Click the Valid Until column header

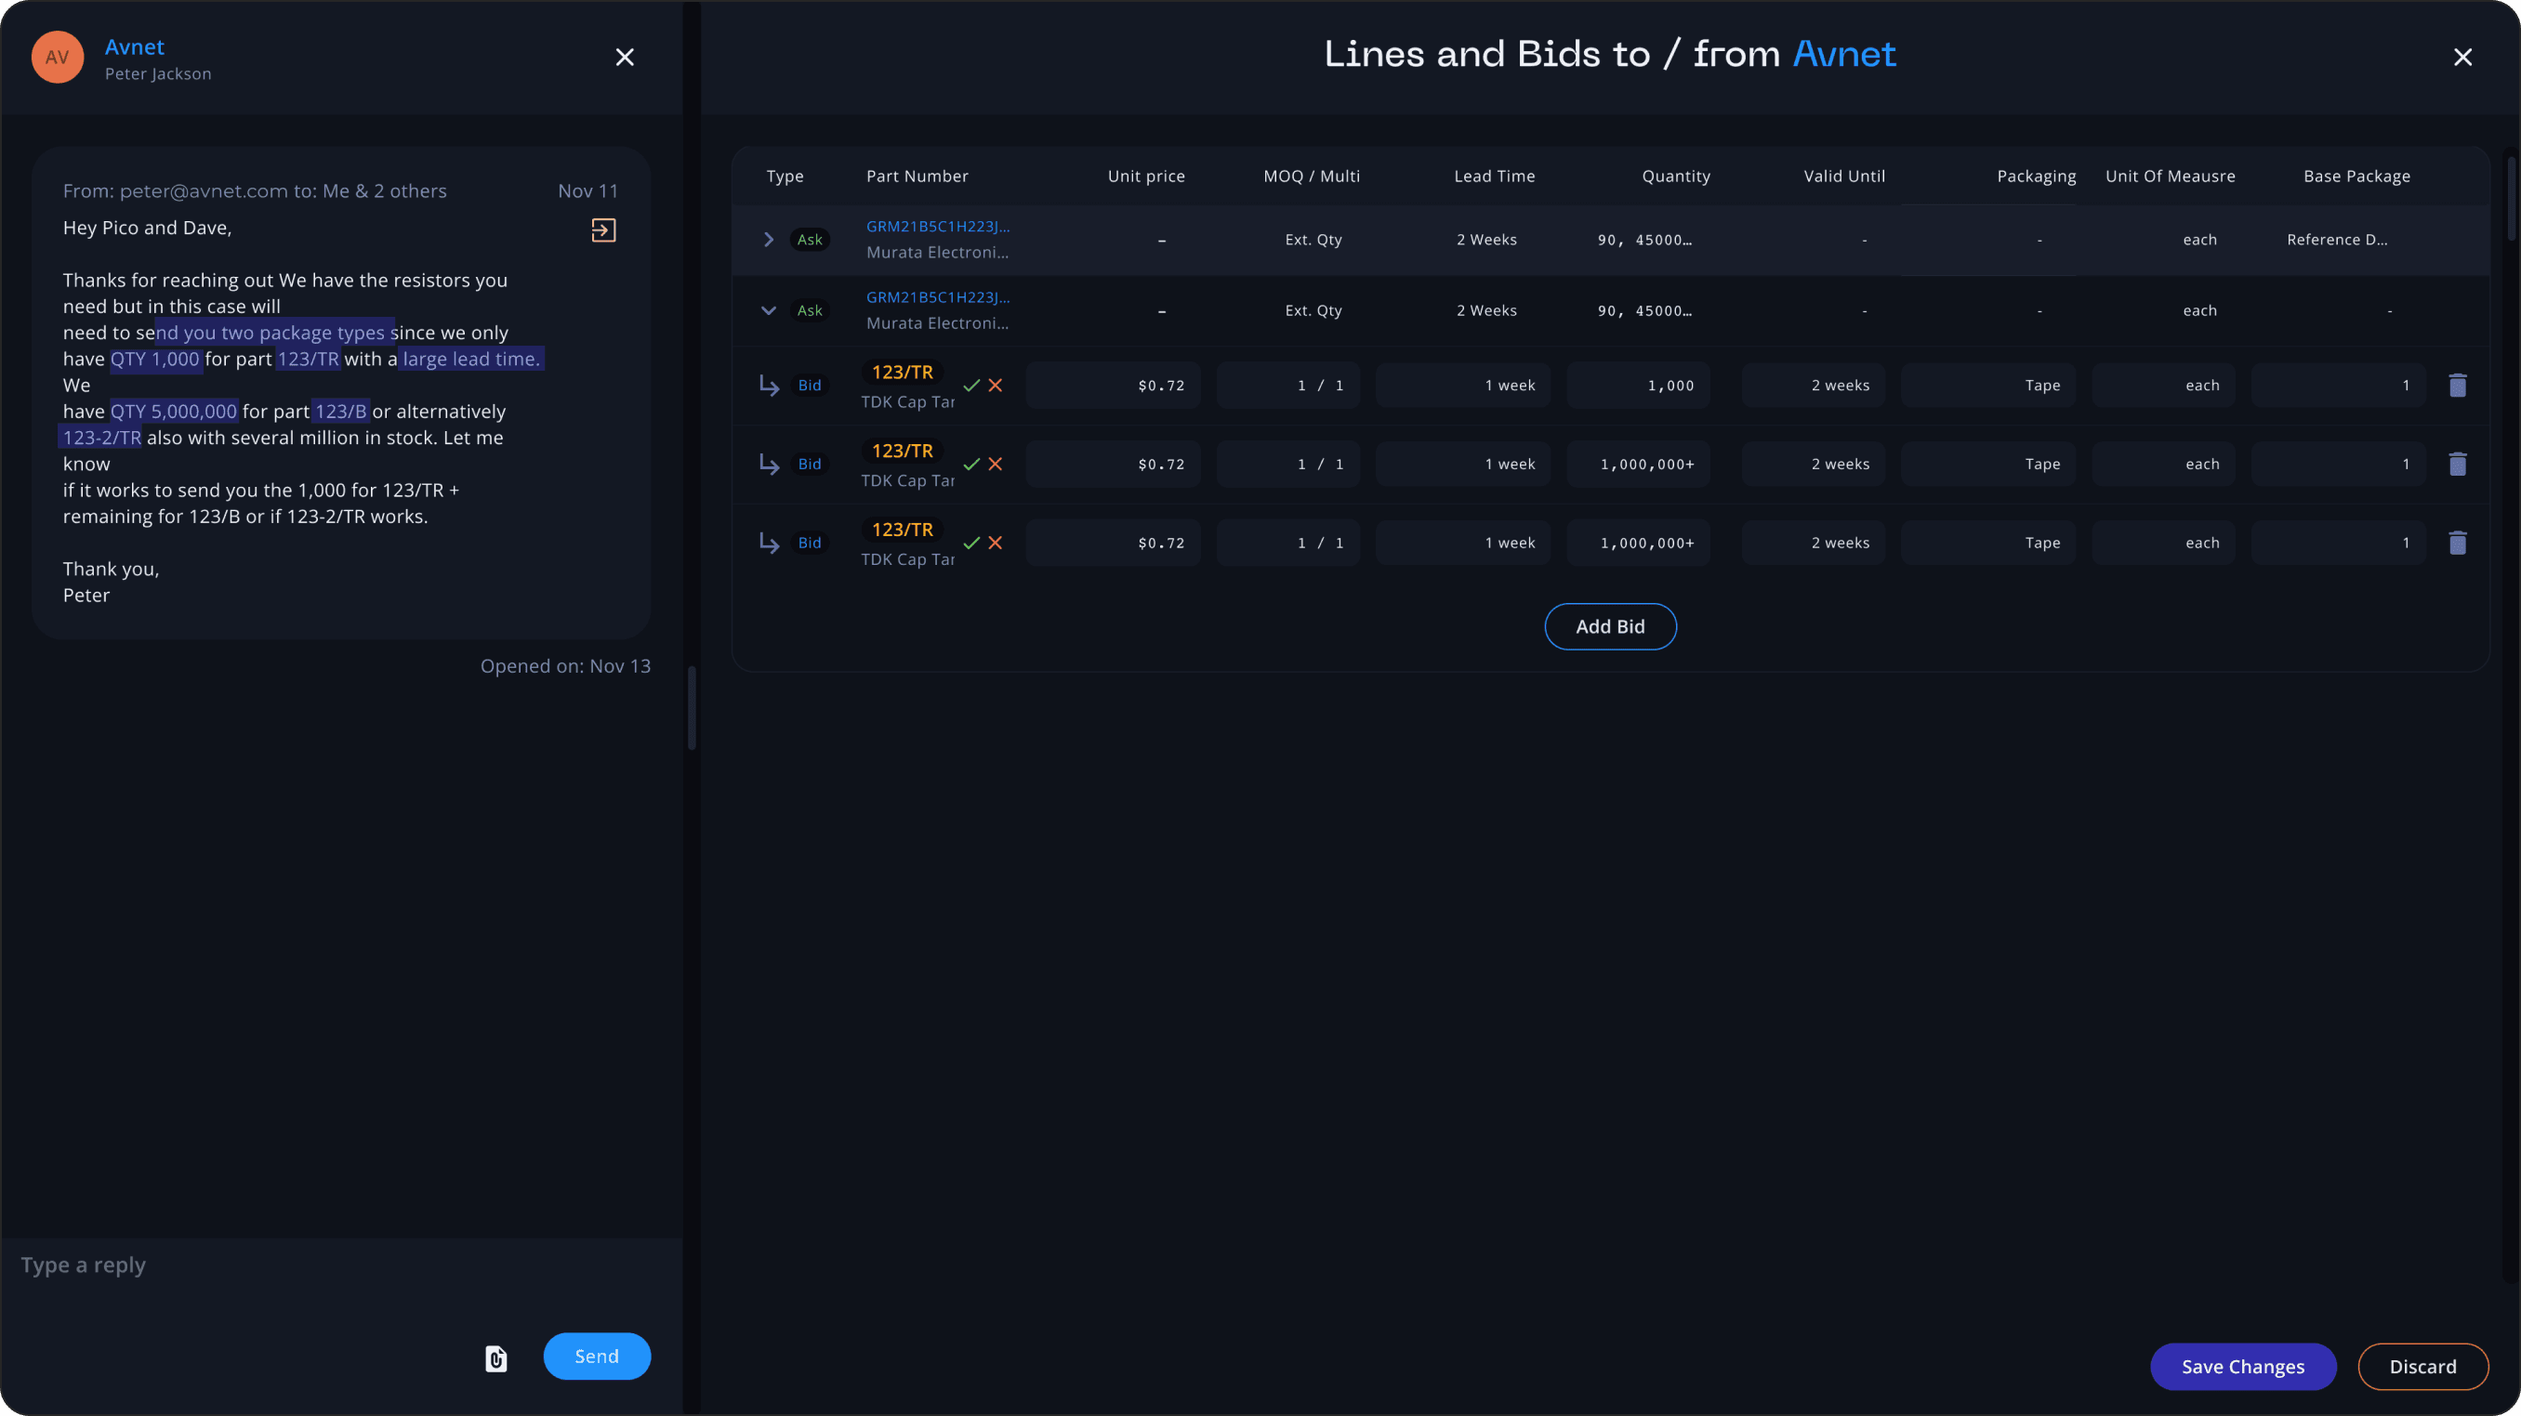pos(1845,176)
